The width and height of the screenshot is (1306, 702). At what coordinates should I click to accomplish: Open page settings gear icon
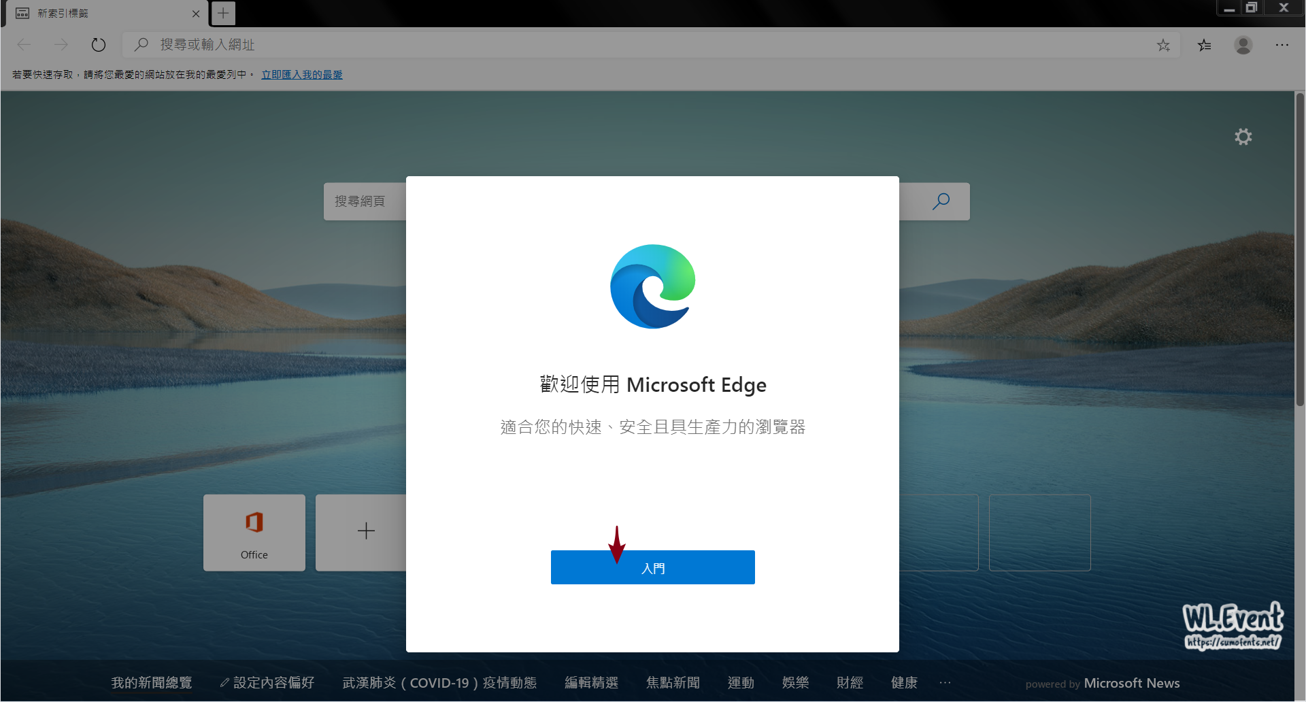coord(1243,137)
